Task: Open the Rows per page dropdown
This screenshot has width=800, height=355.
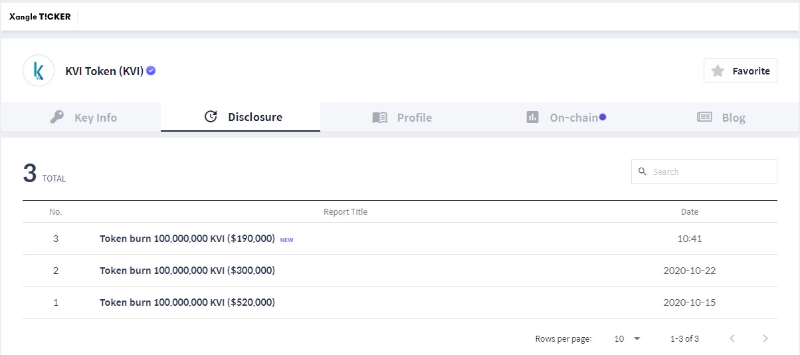Action: coord(627,338)
